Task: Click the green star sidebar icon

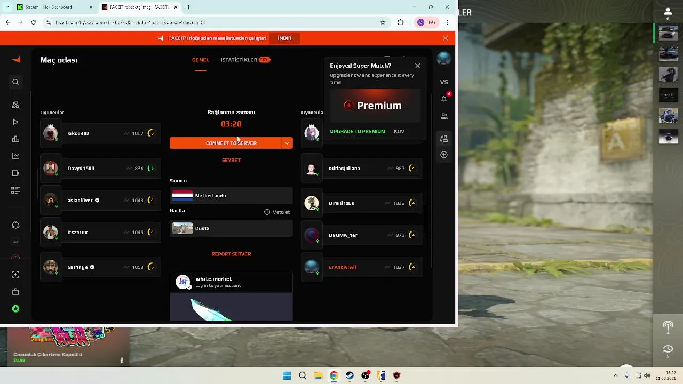Action: (x=15, y=309)
